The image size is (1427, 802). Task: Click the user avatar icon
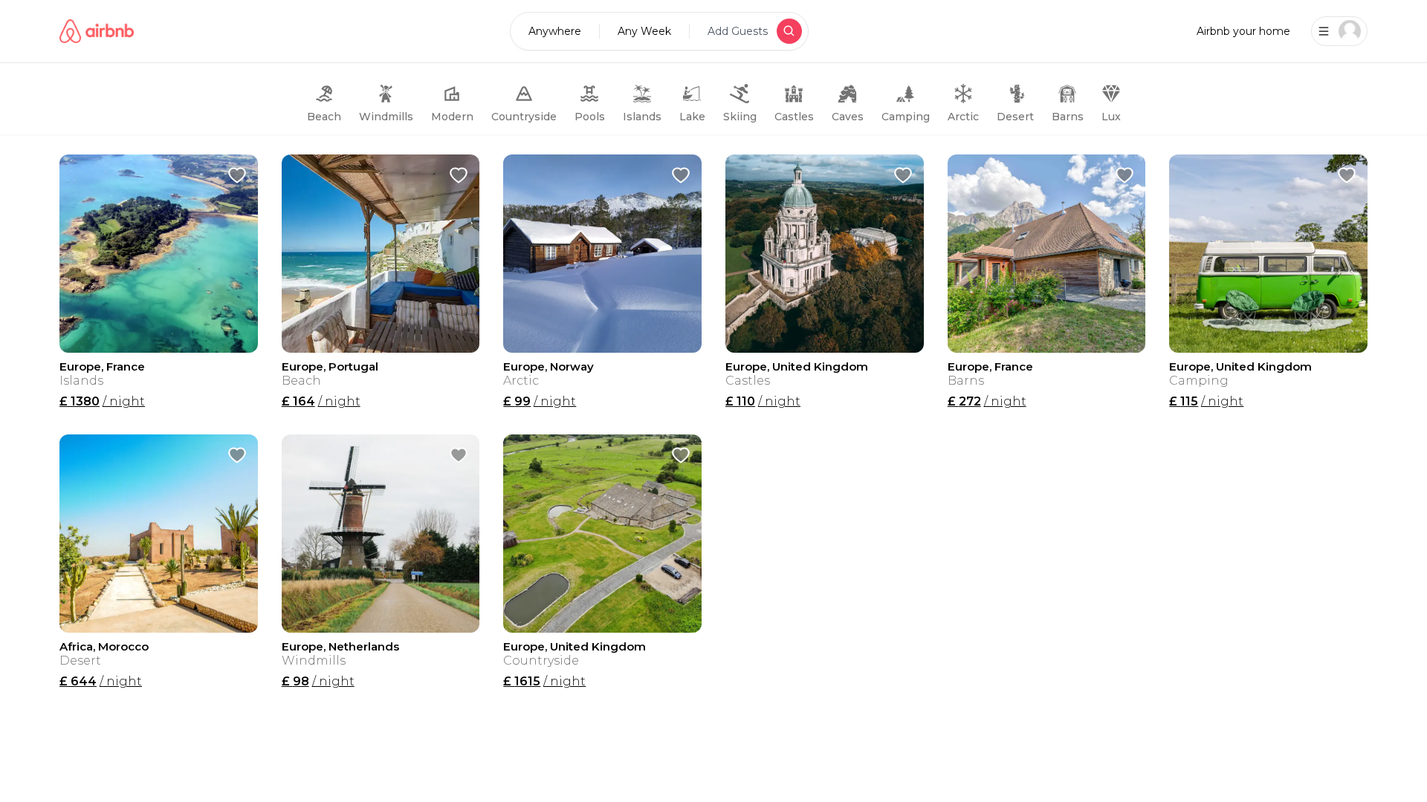point(1350,31)
